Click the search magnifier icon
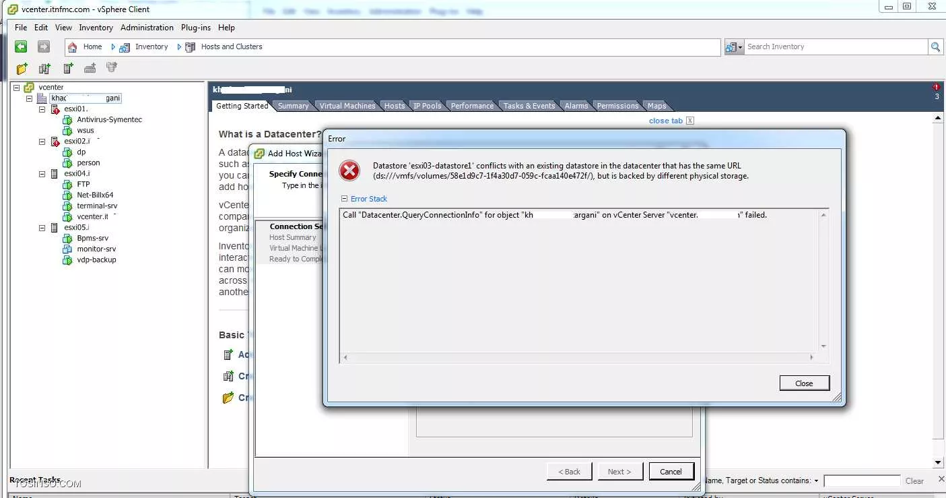 (x=935, y=46)
